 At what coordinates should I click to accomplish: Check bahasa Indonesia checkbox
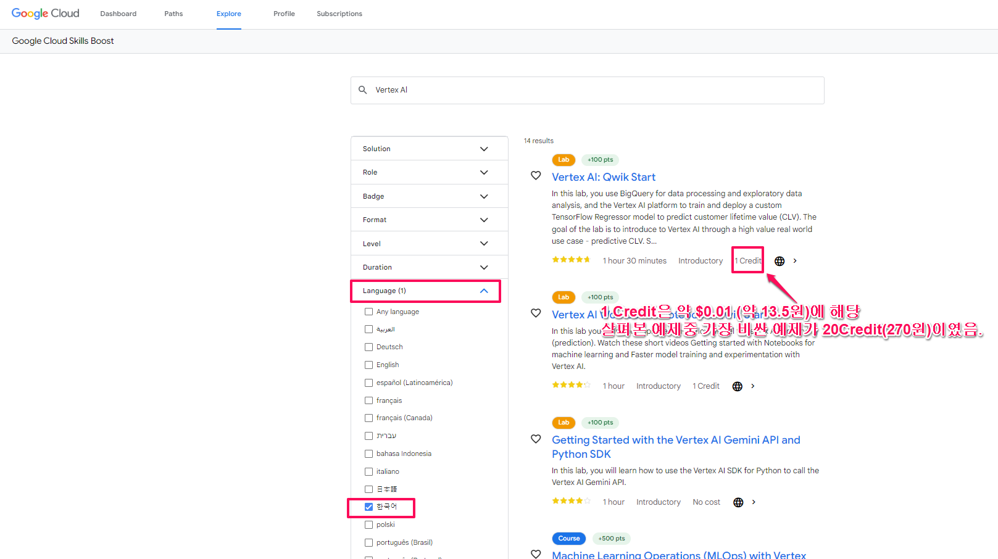[368, 454]
